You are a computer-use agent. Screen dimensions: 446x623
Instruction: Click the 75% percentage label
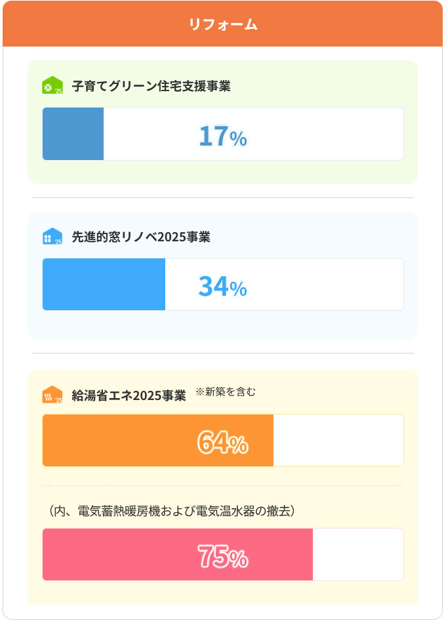(222, 557)
